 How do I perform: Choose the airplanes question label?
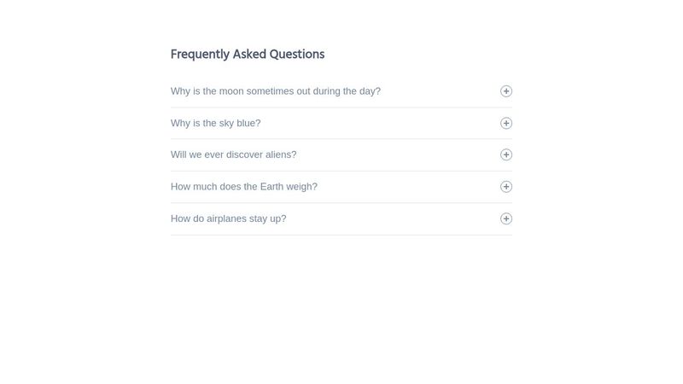(228, 218)
